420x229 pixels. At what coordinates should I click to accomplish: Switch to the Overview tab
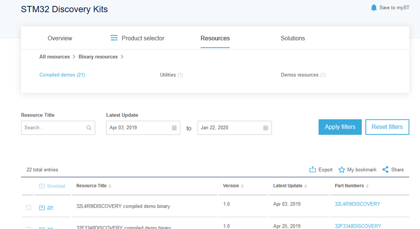coord(60,38)
